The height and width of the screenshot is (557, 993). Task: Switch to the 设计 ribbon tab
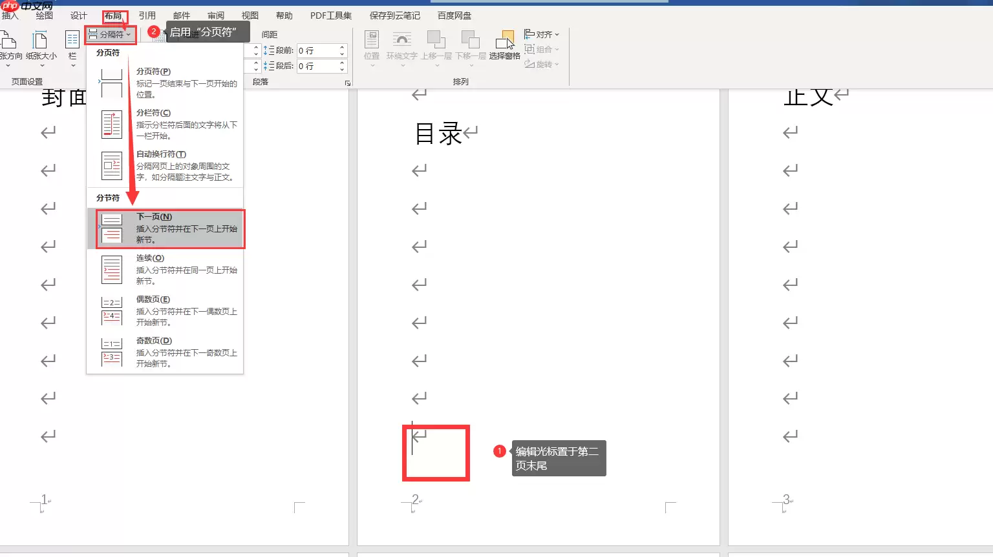pyautogui.click(x=79, y=15)
